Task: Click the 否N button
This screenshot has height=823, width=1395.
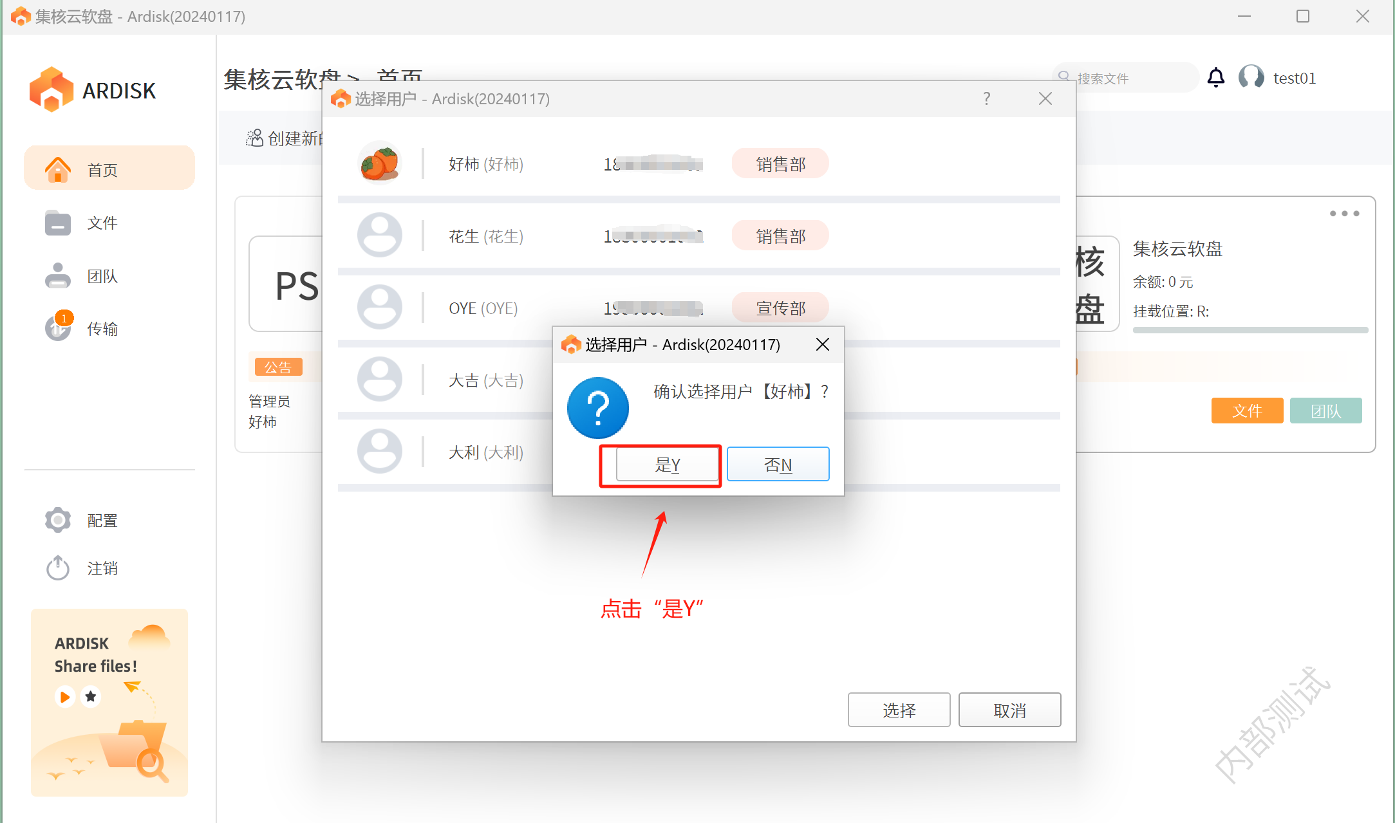Action: click(x=778, y=465)
